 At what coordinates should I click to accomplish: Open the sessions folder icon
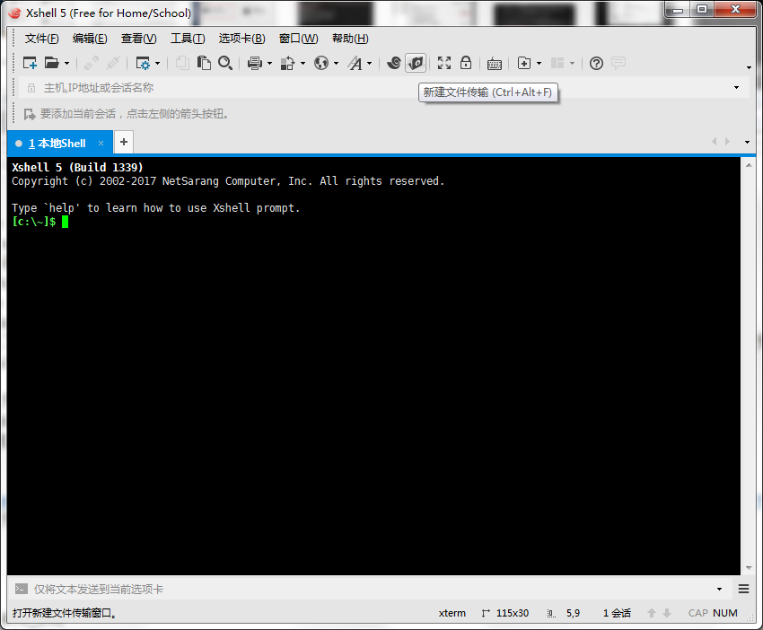point(51,63)
